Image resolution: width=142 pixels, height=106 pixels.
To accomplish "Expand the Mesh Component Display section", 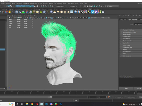I will [131, 32].
